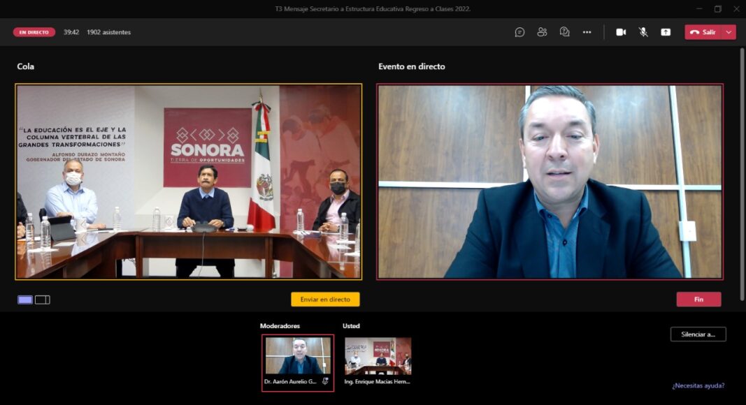Screen dimensions: 746x405
Task: Open the meeting chat icon
Action: (x=519, y=32)
